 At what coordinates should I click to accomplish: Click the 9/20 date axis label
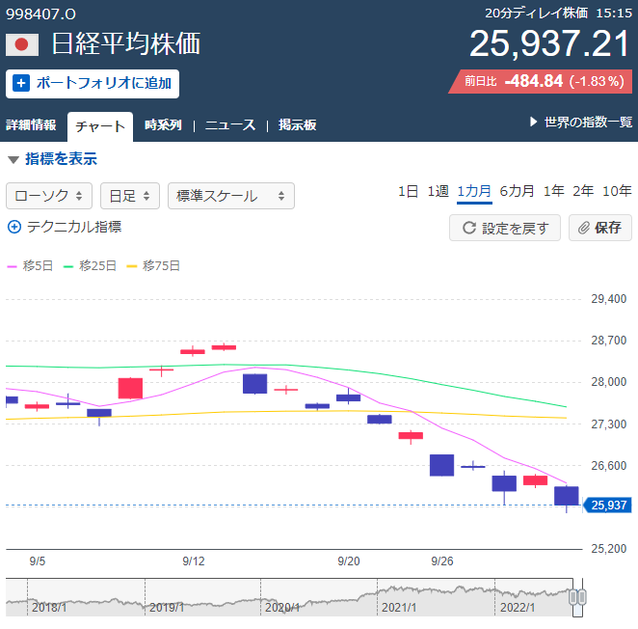[x=349, y=561]
